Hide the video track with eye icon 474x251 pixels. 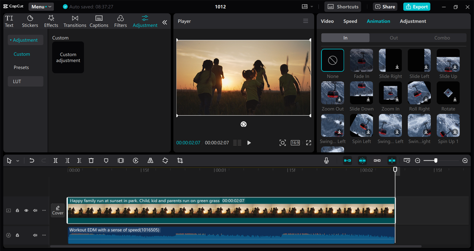point(26,210)
